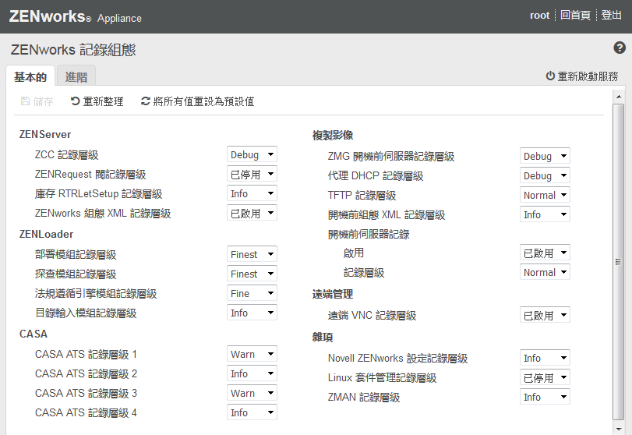Click the root user label

539,16
